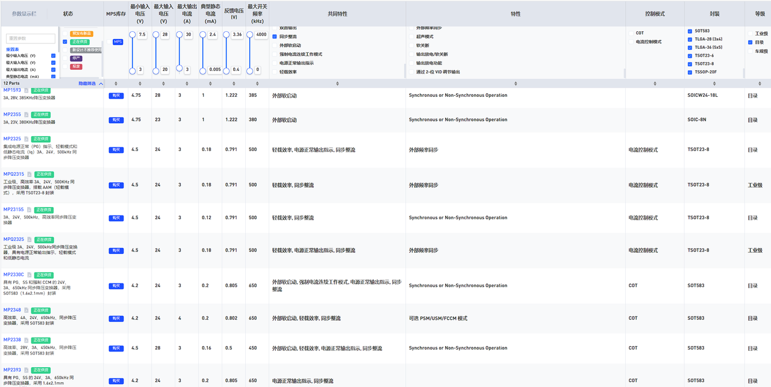Screen dimensions: 771x387
Task: Check the 工业级 grade filter
Action: click(750, 34)
